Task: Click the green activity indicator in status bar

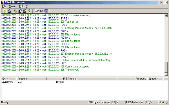Action: (160, 102)
